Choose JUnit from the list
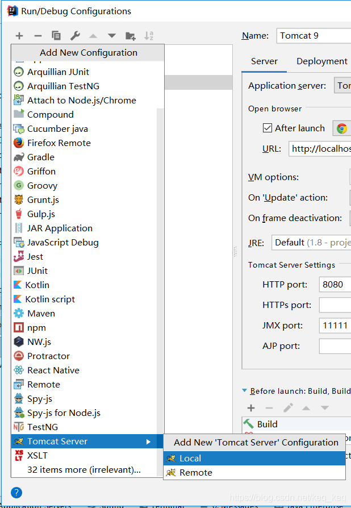This screenshot has height=508, width=351. click(x=84, y=271)
